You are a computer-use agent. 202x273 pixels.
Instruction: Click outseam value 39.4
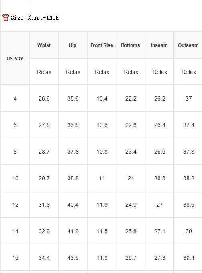pyautogui.click(x=188, y=258)
